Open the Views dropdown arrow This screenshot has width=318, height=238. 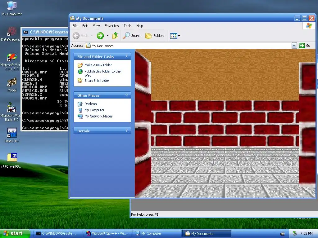[179, 36]
